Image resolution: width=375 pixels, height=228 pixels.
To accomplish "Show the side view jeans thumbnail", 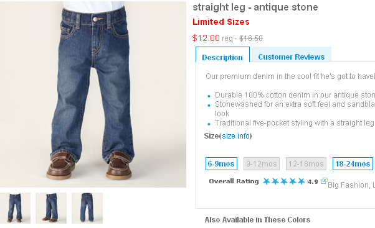I will [x=51, y=208].
